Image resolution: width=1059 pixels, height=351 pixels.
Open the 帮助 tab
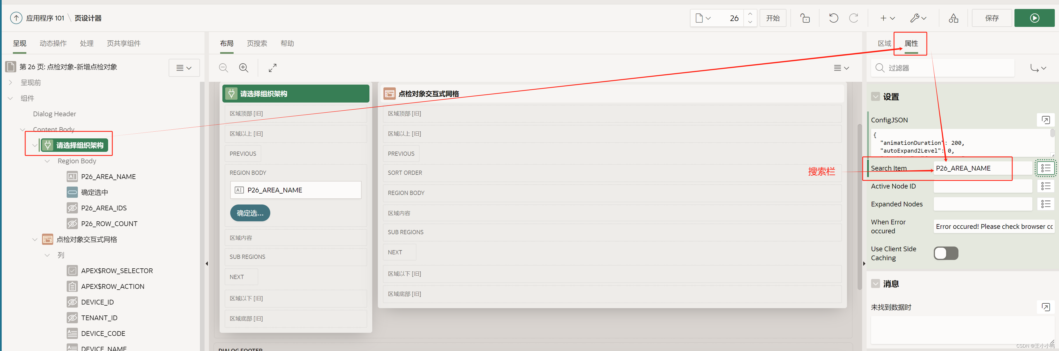click(x=287, y=43)
